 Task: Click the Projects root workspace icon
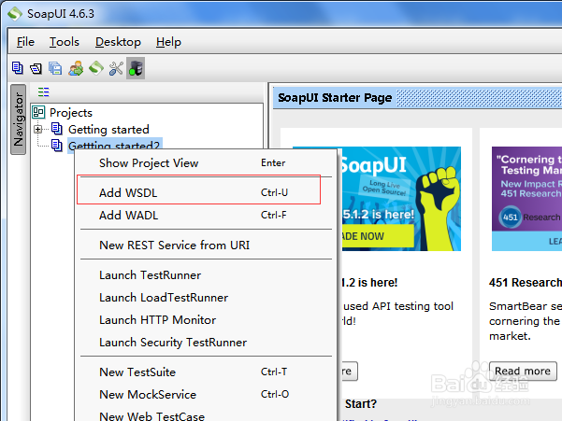coord(38,112)
